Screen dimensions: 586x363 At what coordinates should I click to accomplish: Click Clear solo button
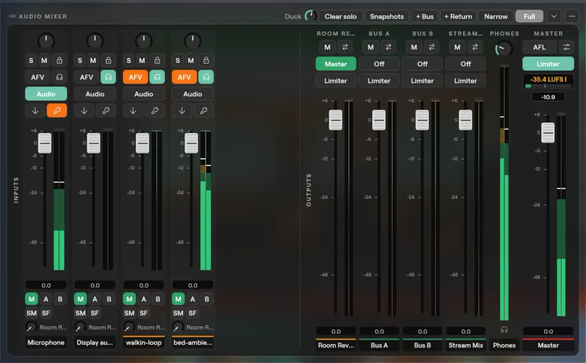tap(340, 17)
